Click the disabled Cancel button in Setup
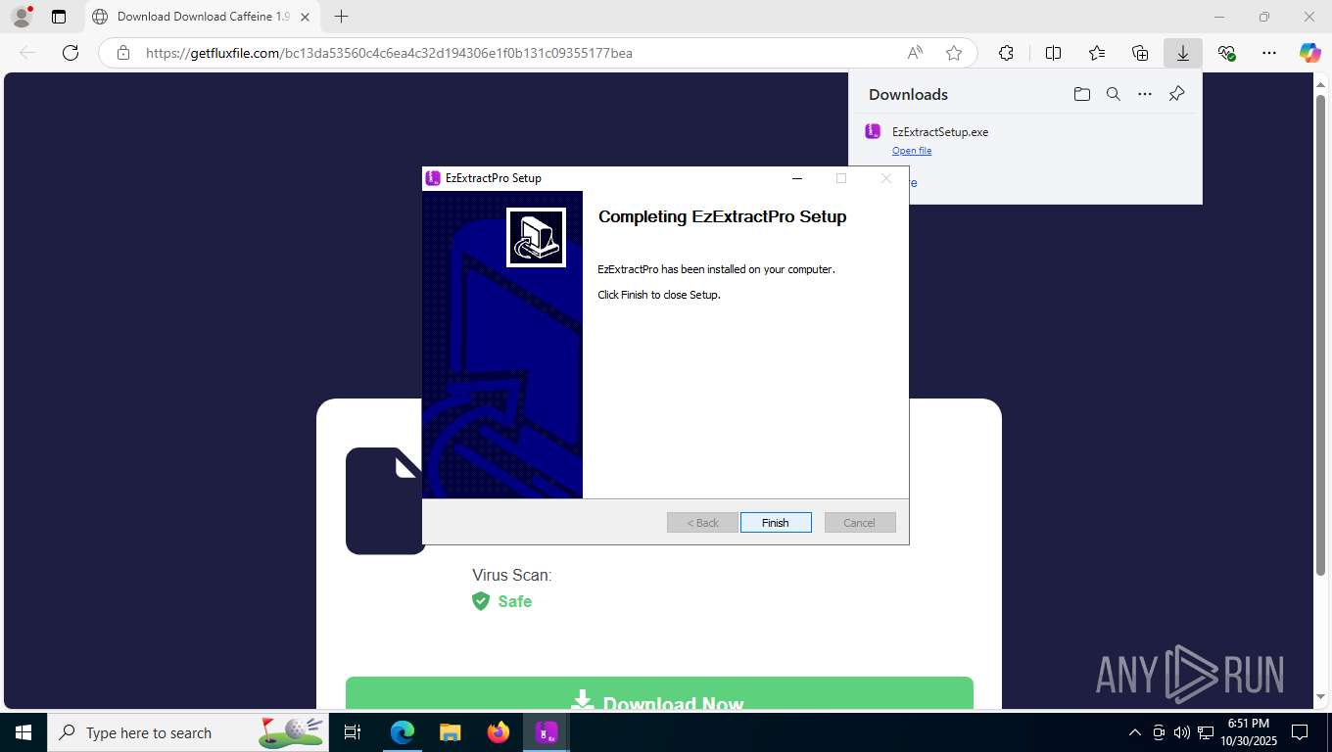The height and width of the screenshot is (752, 1332). pyautogui.click(x=860, y=523)
